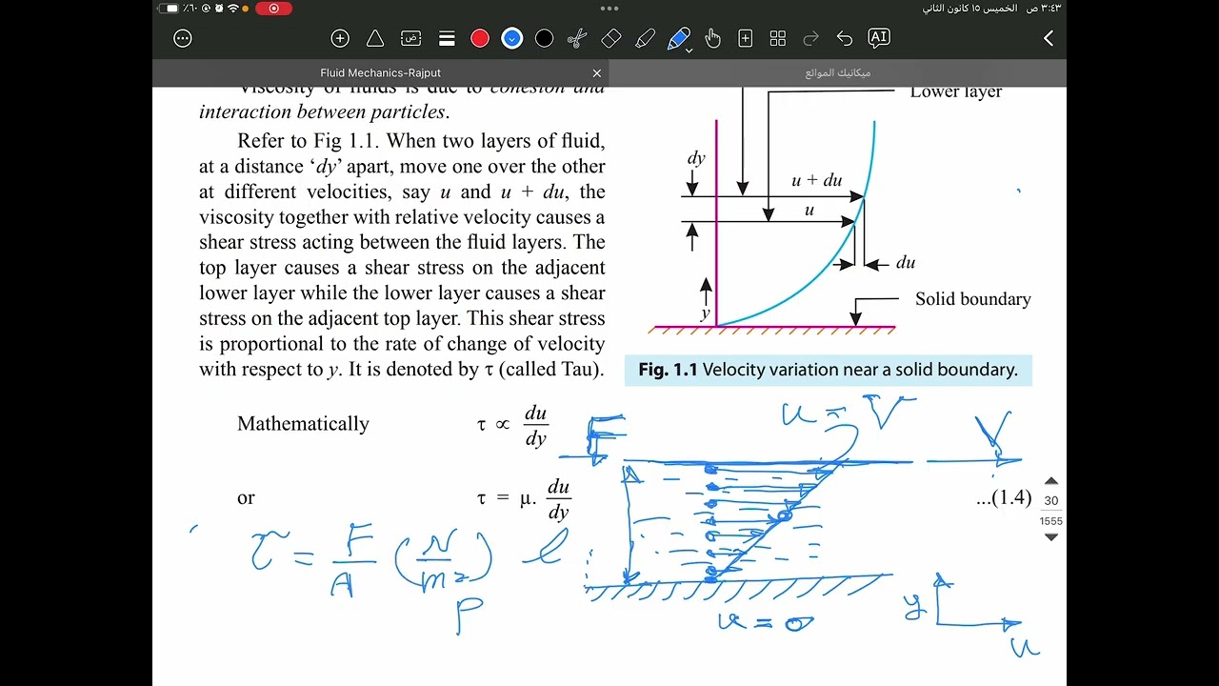Click the Fig. 1.1 caption text
Viewport: 1219px width, 686px height.
[x=828, y=370]
